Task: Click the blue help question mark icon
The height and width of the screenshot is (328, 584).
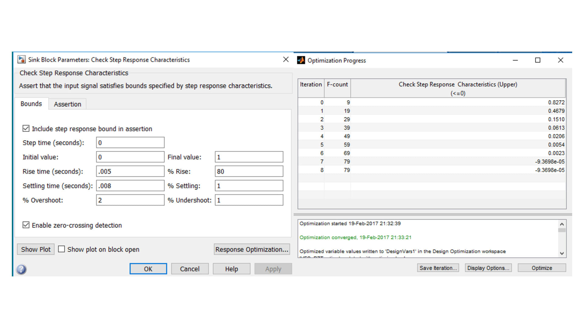Action: point(21,269)
